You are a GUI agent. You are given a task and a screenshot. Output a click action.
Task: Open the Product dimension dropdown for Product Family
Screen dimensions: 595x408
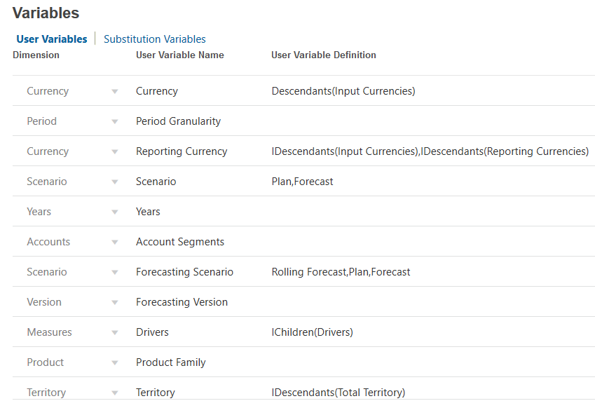point(114,362)
